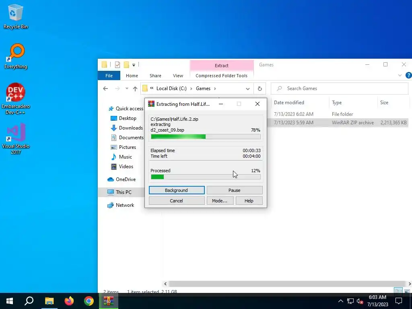Click the horizontal scrollbar in Explorer
Image resolution: width=412 pixels, height=309 pixels.
287,284
